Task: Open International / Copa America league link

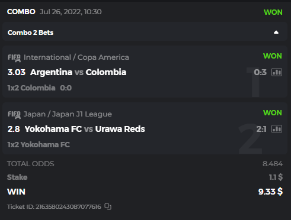Action: pyautogui.click(x=76, y=57)
